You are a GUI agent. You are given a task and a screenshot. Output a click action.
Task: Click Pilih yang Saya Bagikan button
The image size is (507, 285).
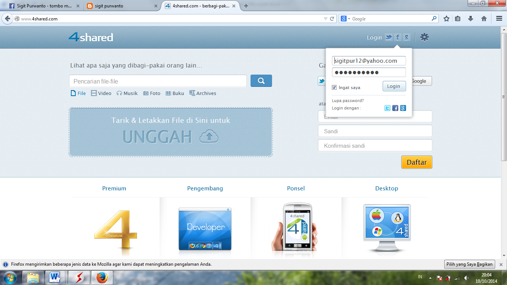click(470, 264)
